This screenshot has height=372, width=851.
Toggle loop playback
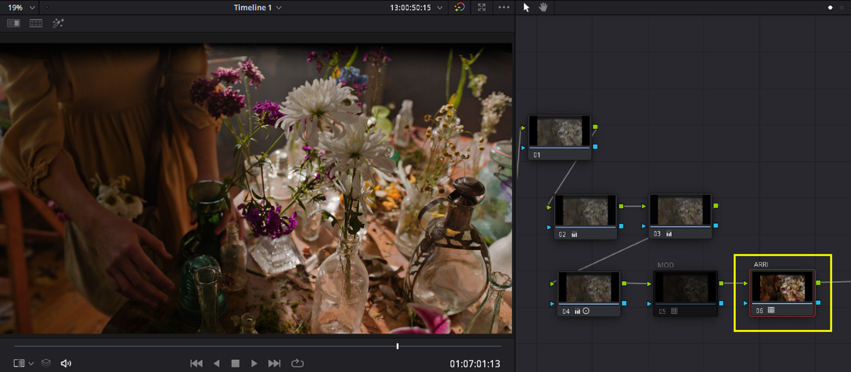point(297,363)
